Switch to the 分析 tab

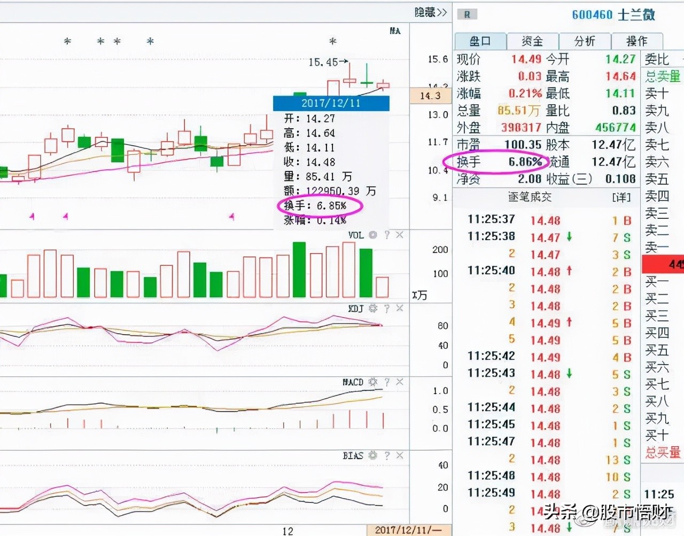585,41
